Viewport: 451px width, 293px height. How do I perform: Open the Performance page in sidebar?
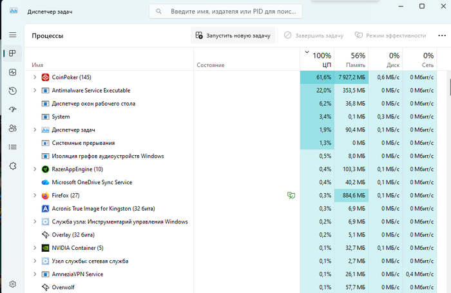tap(13, 72)
